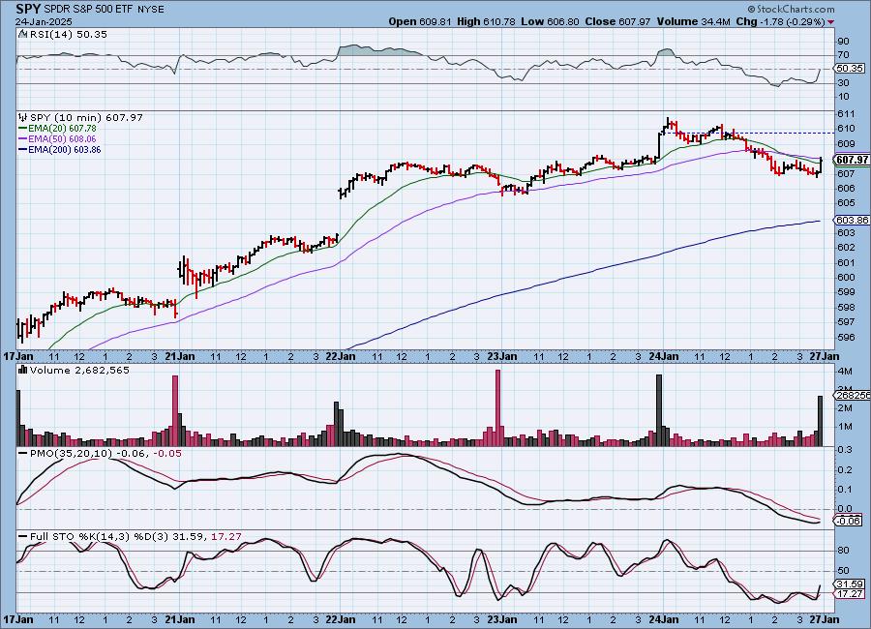Click the Close 607.97 header value
Screen dimensions: 871x629
(x=617, y=21)
